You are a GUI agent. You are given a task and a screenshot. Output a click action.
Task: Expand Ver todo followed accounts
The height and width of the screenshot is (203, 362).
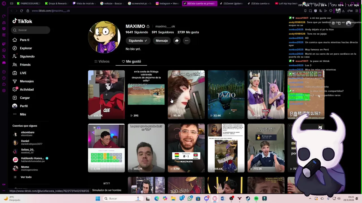pos(23,177)
